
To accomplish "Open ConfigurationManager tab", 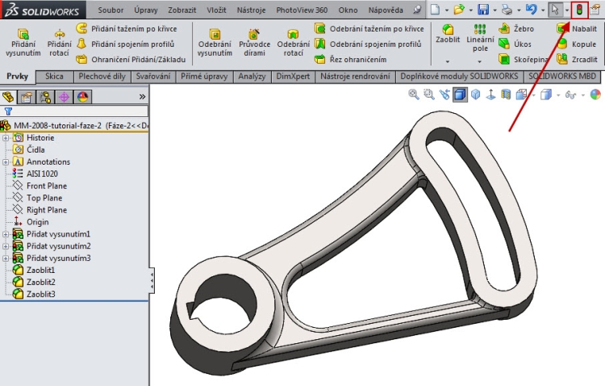I will 45,97.
